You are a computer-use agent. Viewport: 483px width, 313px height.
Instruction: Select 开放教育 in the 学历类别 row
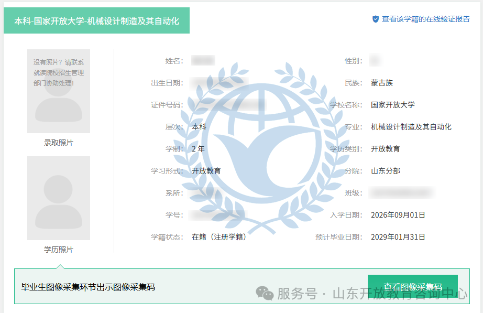[386, 149]
